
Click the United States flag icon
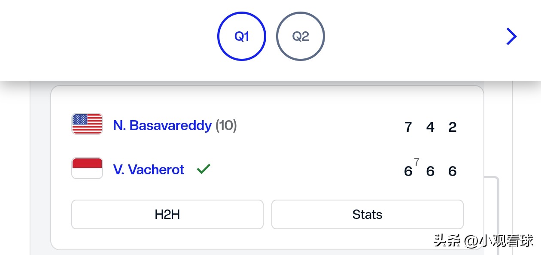(x=87, y=124)
